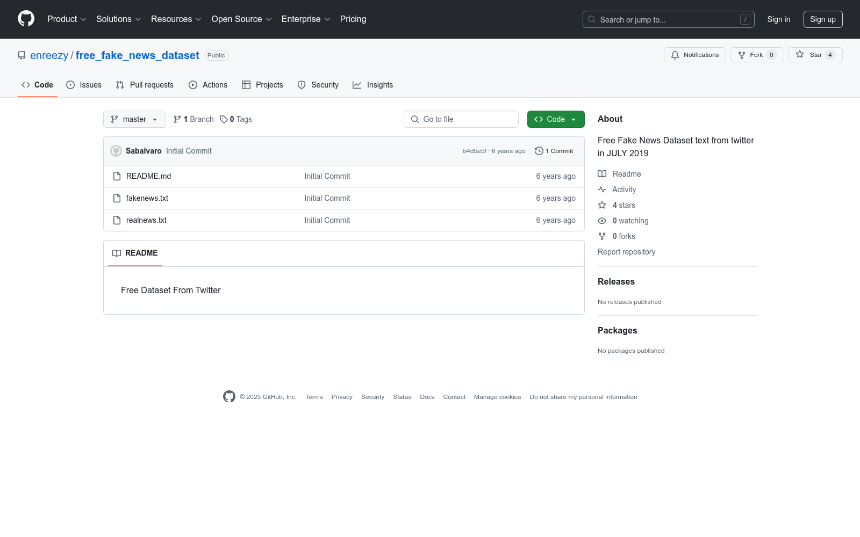Click the README.md file icon

[x=117, y=176]
